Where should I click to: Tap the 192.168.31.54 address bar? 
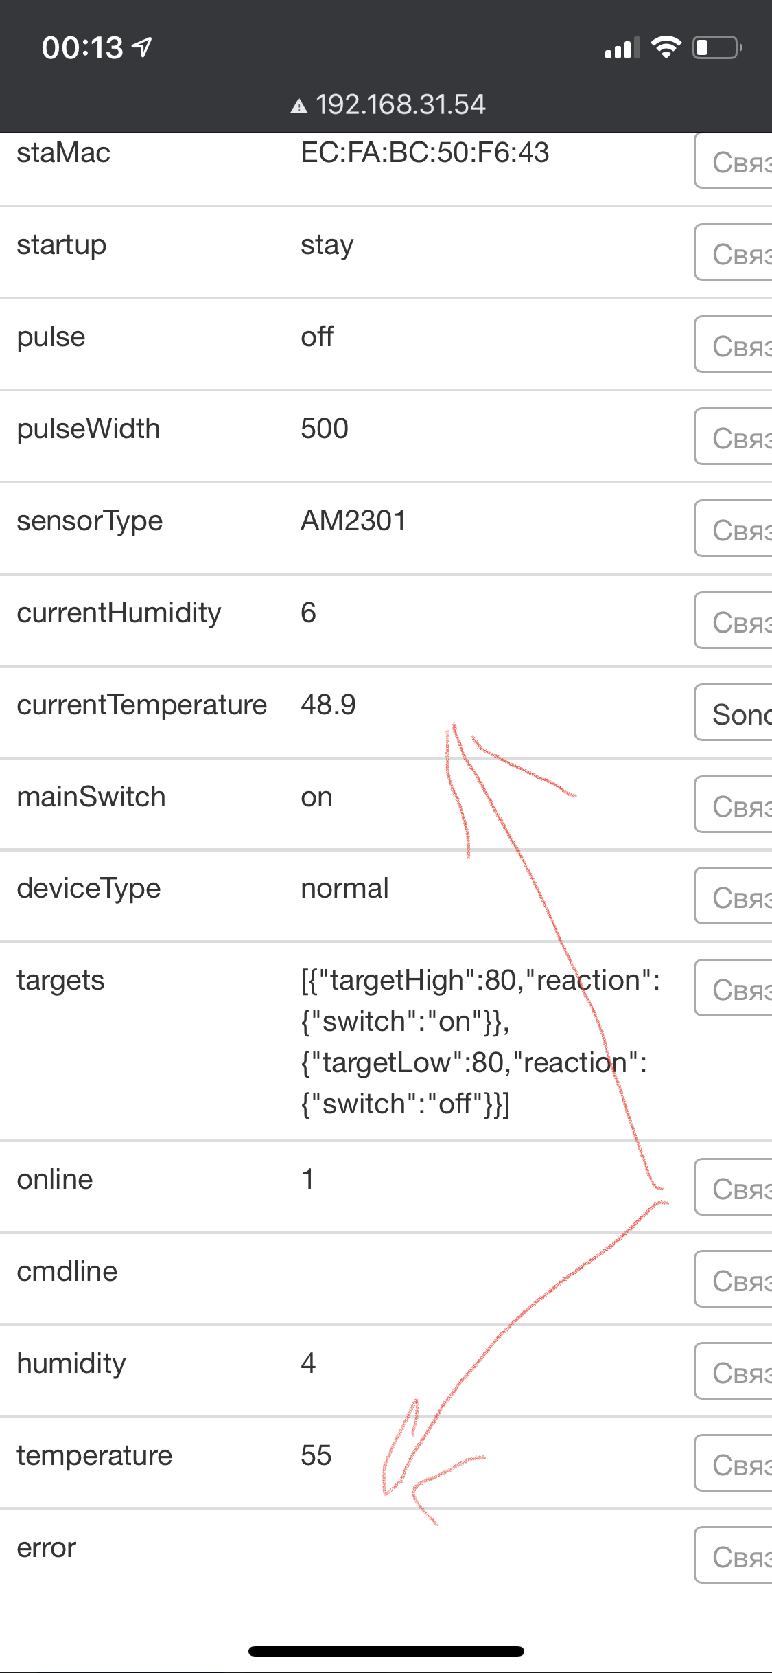pos(400,105)
